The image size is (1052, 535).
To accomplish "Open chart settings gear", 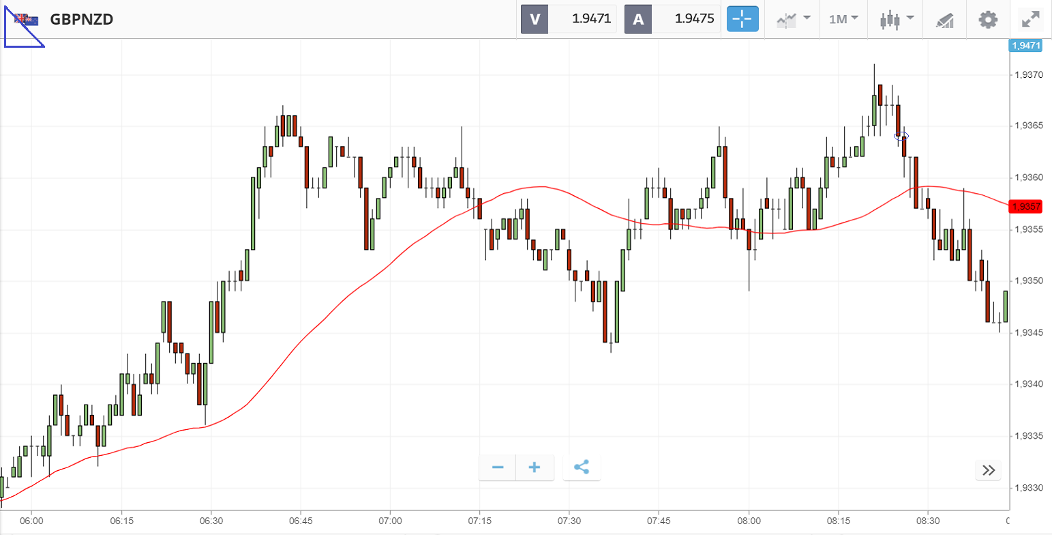I will [x=988, y=19].
